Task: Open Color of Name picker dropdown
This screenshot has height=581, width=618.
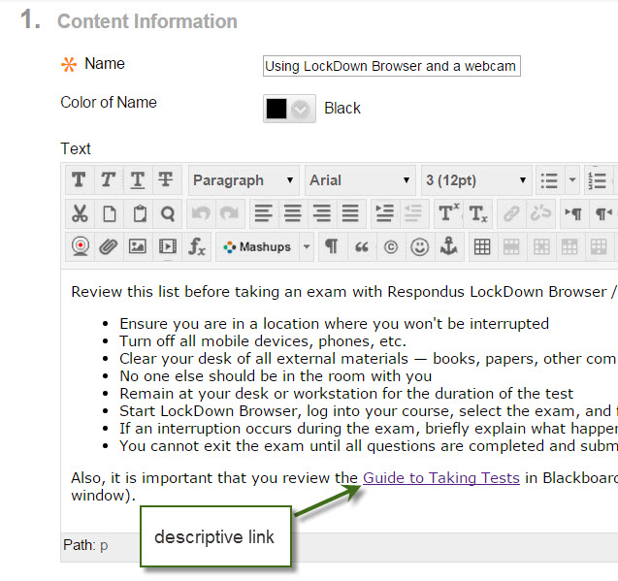Action: click(301, 109)
